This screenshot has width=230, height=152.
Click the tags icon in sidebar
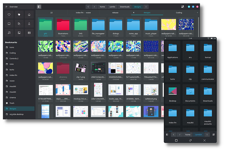point(19,15)
